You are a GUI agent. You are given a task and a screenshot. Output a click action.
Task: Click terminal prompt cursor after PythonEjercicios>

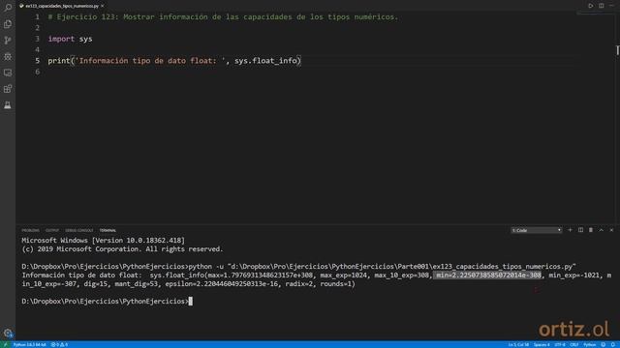click(x=191, y=301)
